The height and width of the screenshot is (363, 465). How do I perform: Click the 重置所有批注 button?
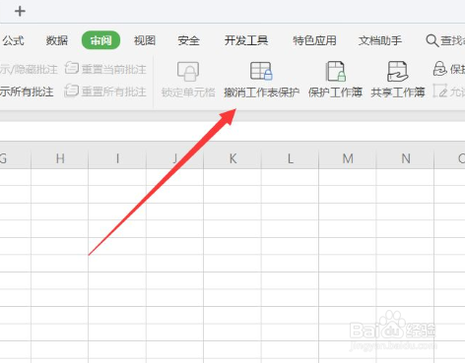click(105, 91)
